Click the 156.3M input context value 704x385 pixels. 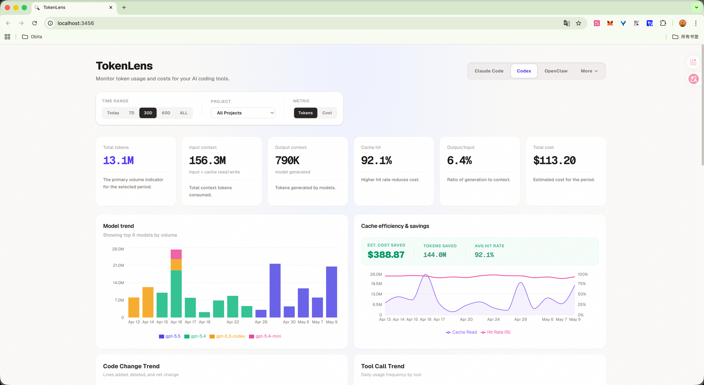pyautogui.click(x=208, y=161)
